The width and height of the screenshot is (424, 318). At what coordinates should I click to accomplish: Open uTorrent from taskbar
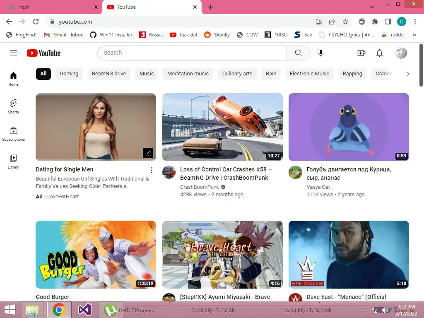coord(110,310)
